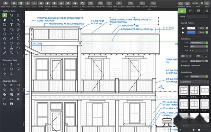
Task: Toggle Show Size
Action: 153,3
